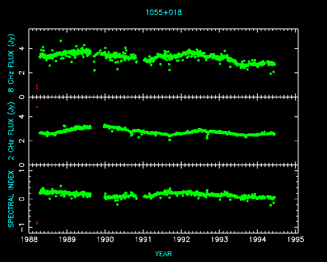Select the SPECTRAL INDEX axis label
This screenshot has width=327, height=262.
click(11, 198)
